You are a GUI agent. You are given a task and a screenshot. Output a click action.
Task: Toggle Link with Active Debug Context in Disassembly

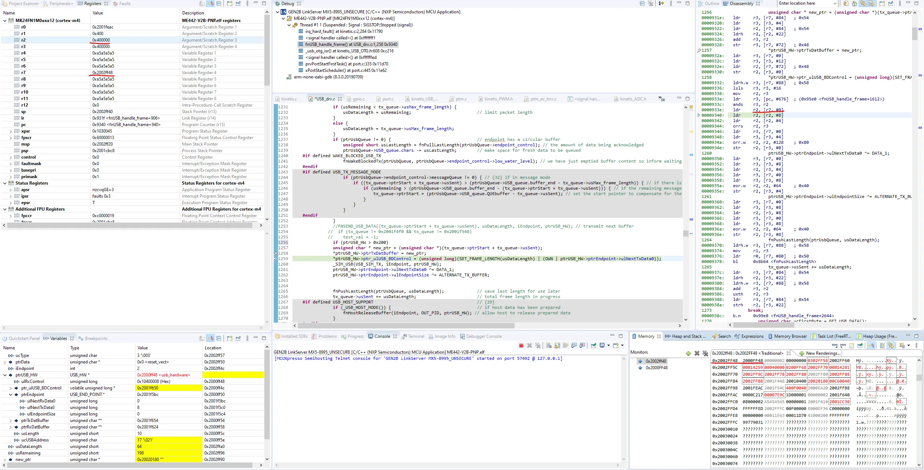[863, 4]
